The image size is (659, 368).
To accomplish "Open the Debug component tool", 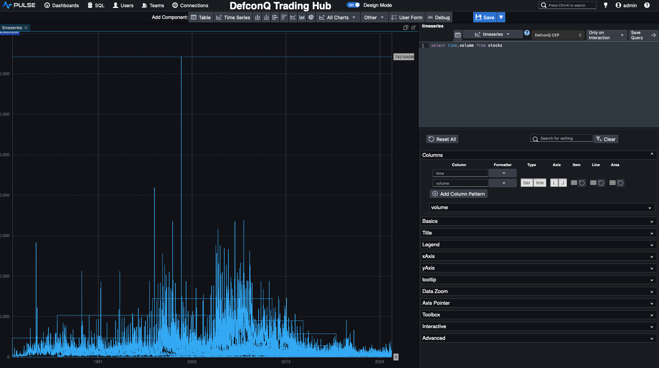I will tap(439, 17).
